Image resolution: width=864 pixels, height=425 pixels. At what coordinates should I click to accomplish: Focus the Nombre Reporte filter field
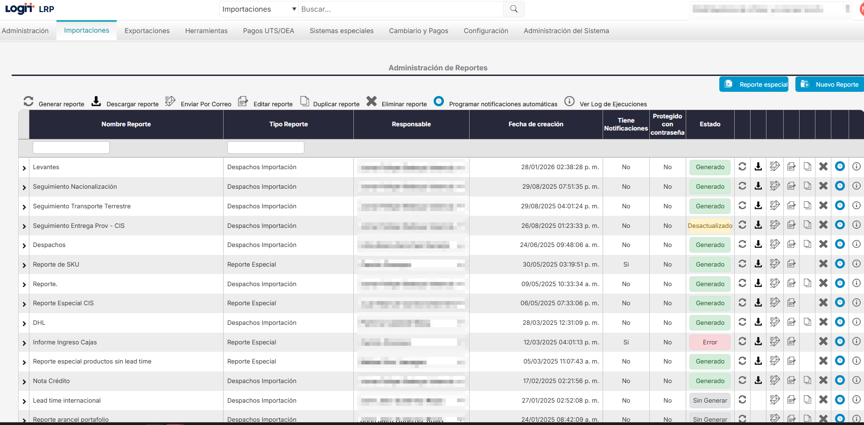71,148
